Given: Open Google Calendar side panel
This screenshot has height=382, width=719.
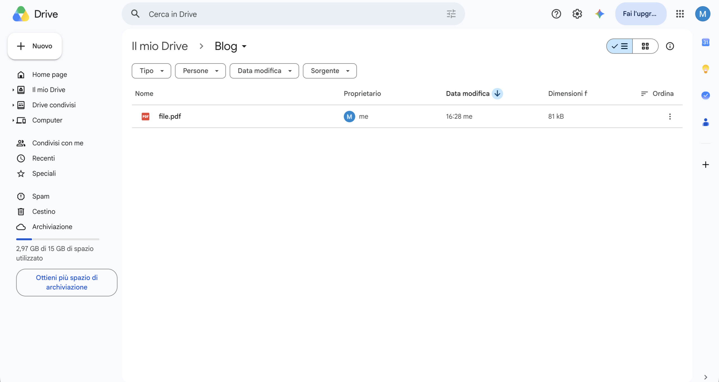Looking at the screenshot, I should (706, 42).
